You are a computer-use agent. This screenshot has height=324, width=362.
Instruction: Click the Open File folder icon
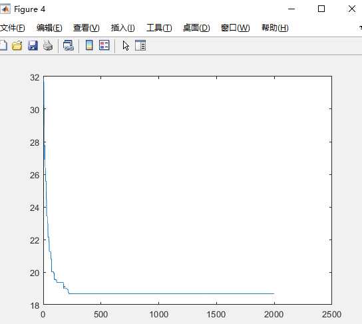click(17, 45)
